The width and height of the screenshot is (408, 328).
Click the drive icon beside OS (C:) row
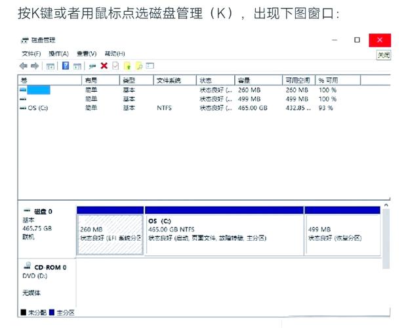pyautogui.click(x=23, y=108)
